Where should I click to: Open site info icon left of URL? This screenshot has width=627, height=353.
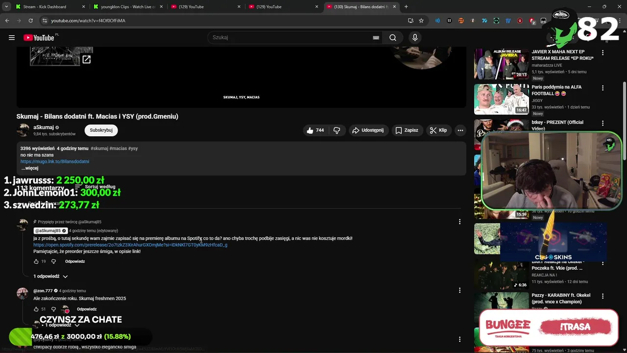(45, 21)
